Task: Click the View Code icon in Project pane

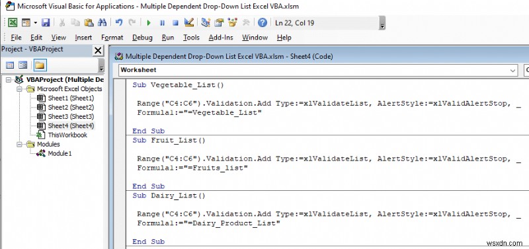Action: [x=10, y=65]
